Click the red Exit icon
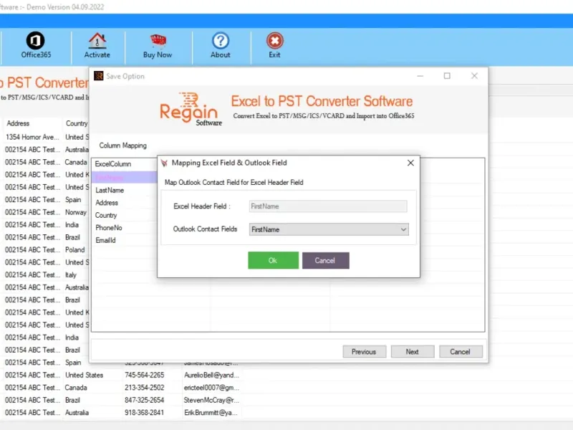 pos(274,41)
